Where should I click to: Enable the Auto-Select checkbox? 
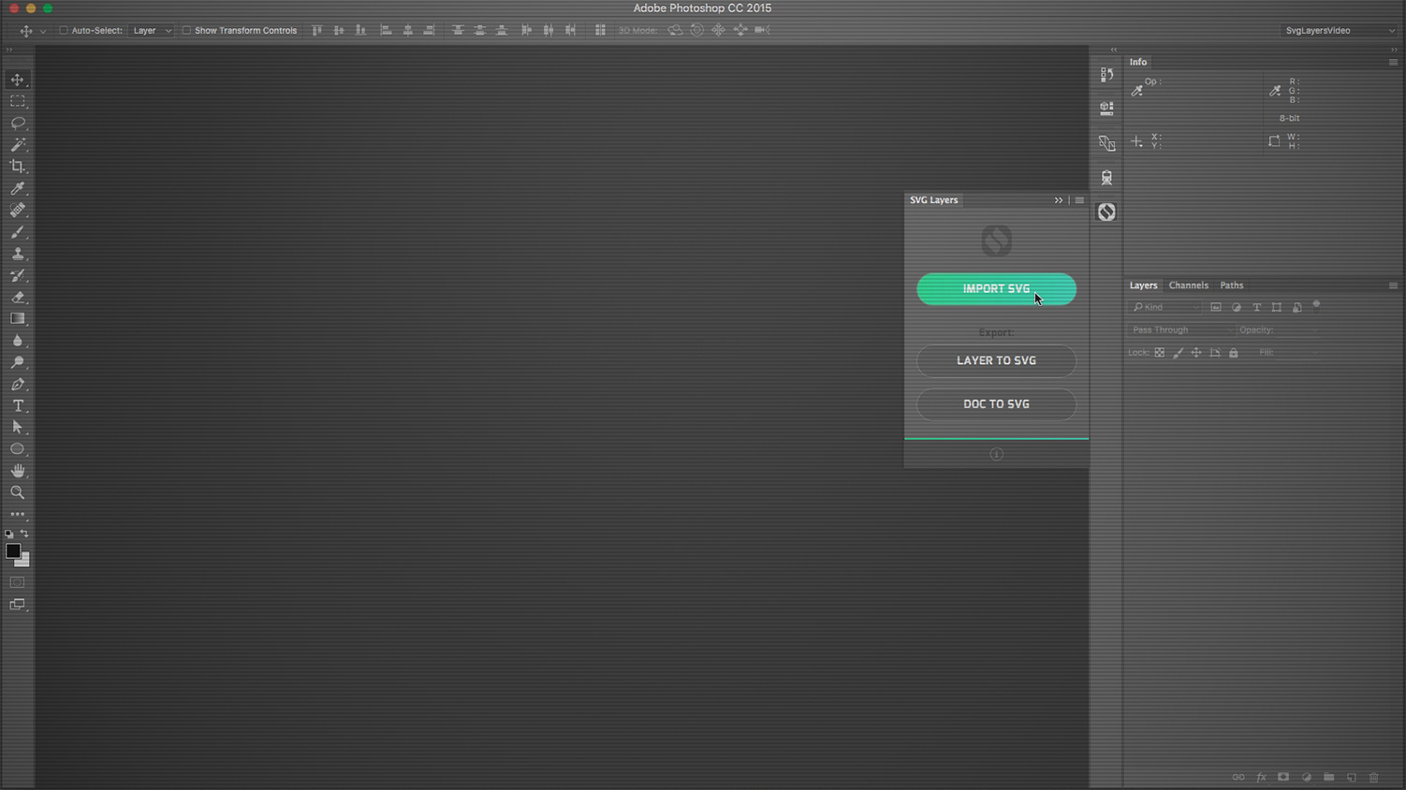click(x=64, y=31)
